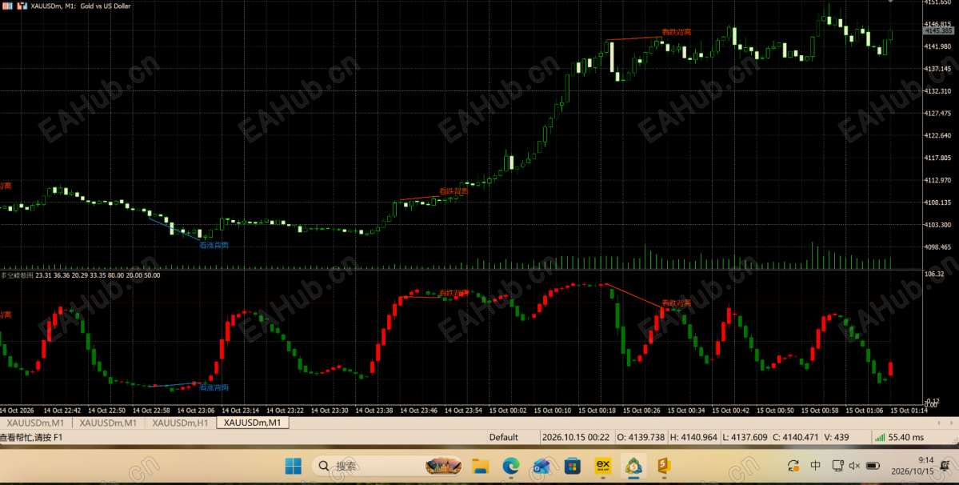Click the L: 4137.609 low price field
Viewport: 959px width, 485px height.
(x=745, y=437)
